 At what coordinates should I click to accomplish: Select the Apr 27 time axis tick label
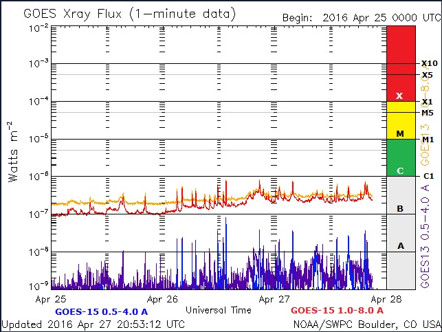(274, 300)
